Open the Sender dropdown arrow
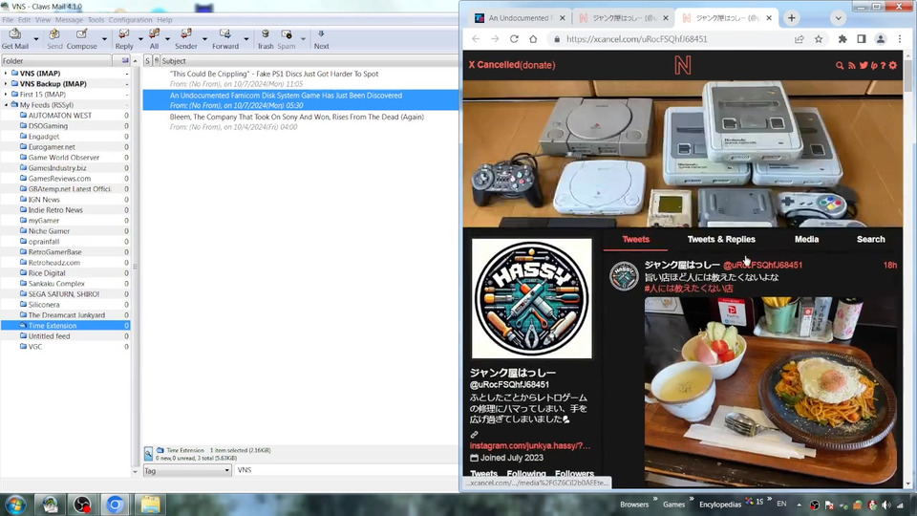Viewport: 917px width, 516px height. tap(204, 39)
